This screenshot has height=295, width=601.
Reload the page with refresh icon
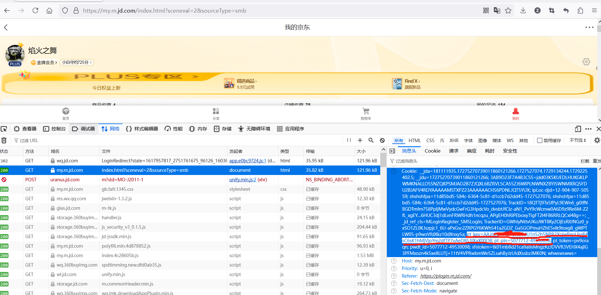(x=35, y=11)
